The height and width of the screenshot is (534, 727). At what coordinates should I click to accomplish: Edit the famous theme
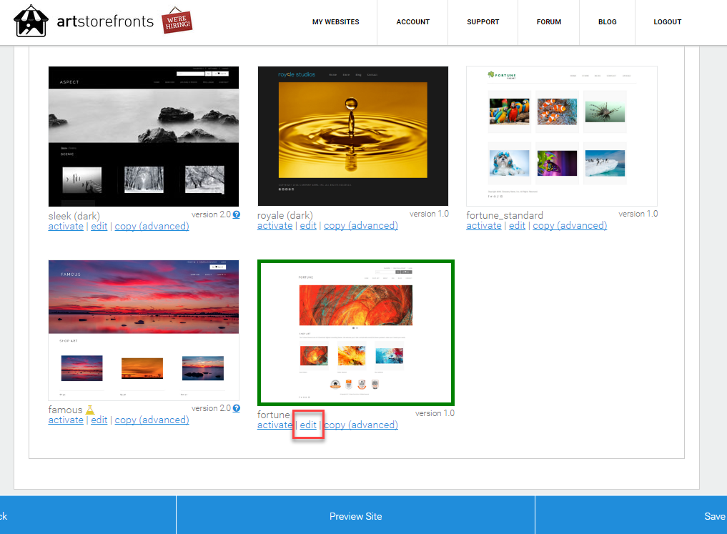click(x=99, y=420)
